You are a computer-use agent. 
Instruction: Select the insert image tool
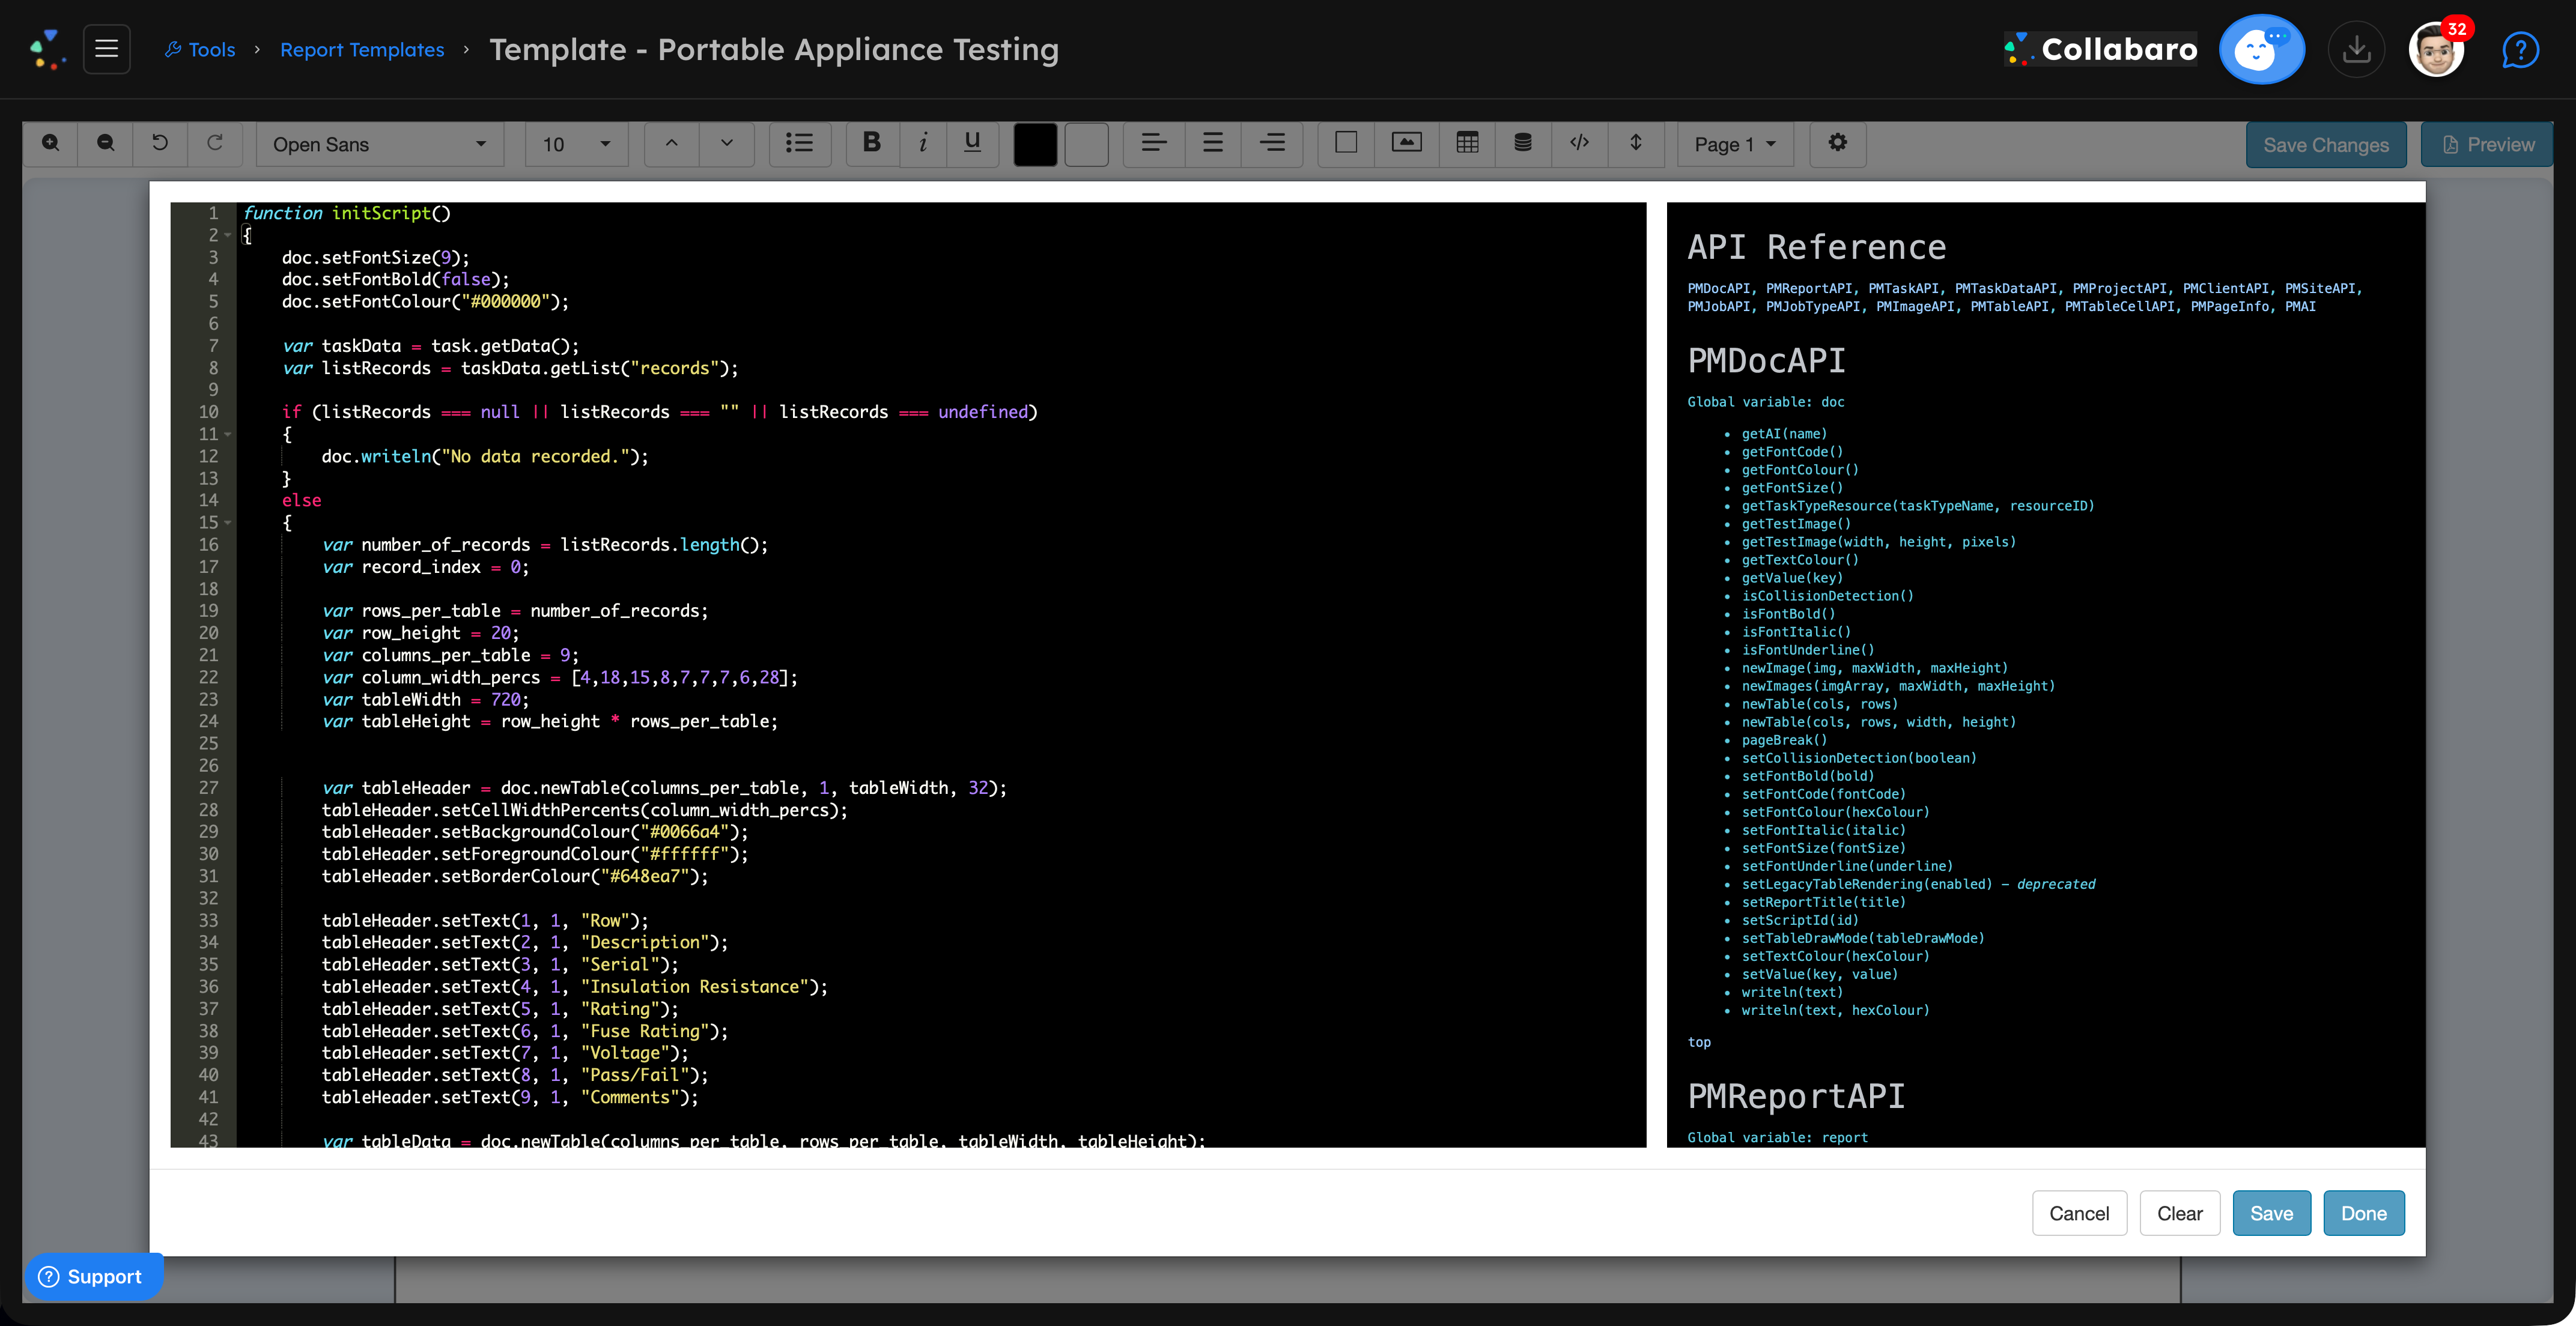(1406, 144)
